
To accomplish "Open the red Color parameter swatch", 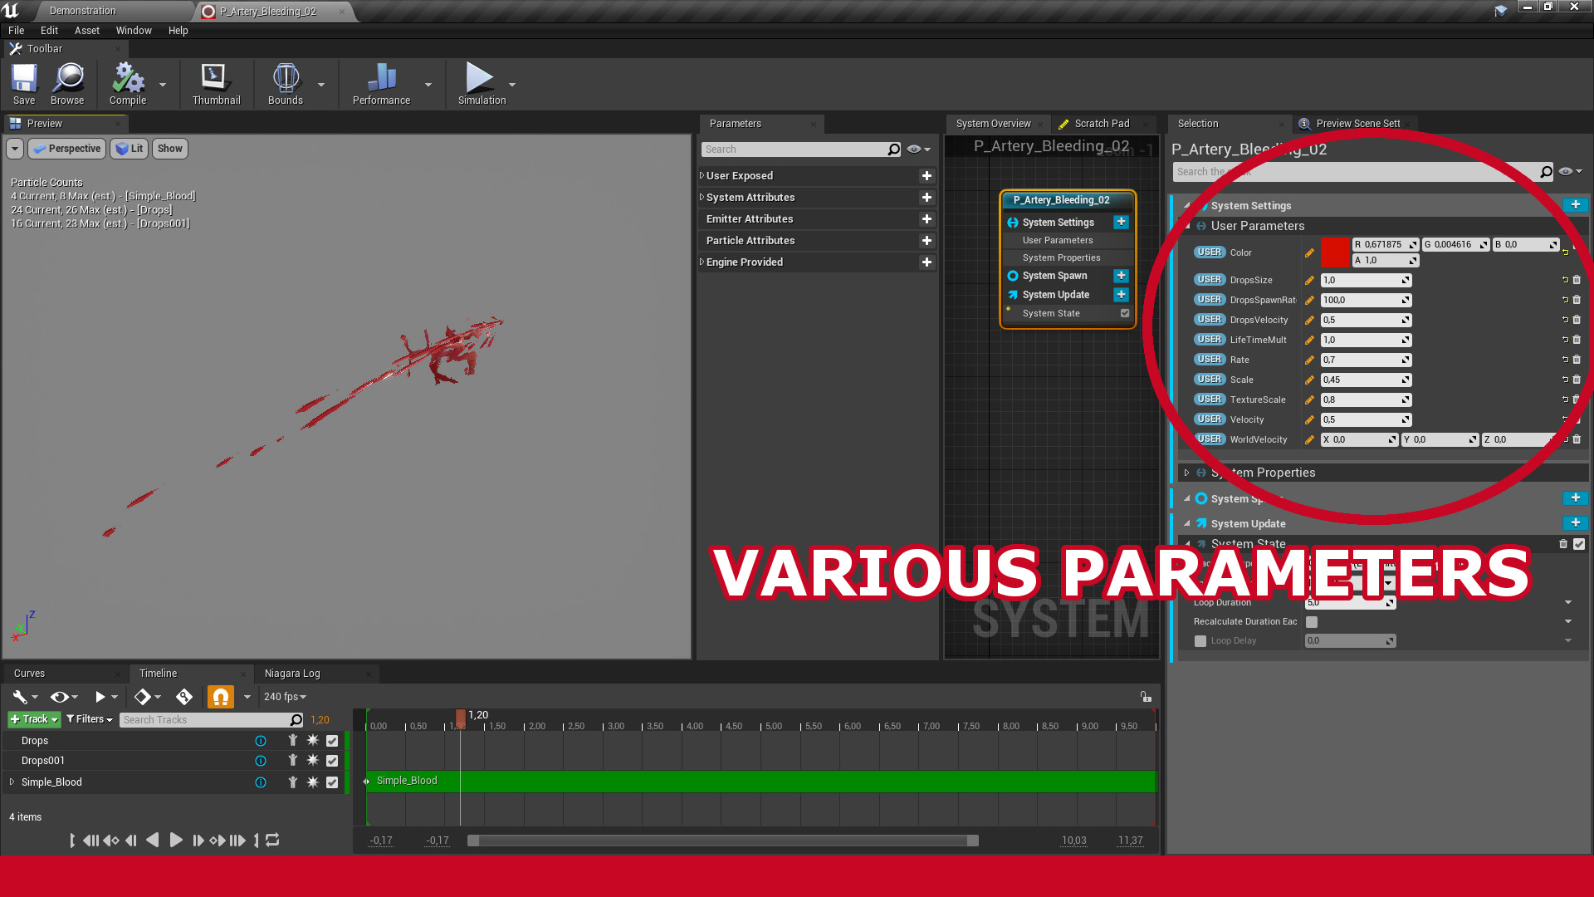I will [x=1335, y=252].
